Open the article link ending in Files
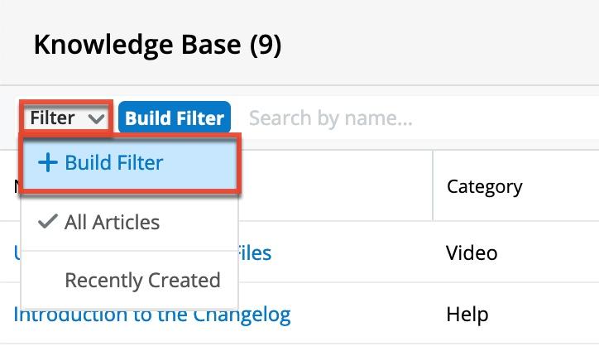The height and width of the screenshot is (351, 599). point(255,252)
